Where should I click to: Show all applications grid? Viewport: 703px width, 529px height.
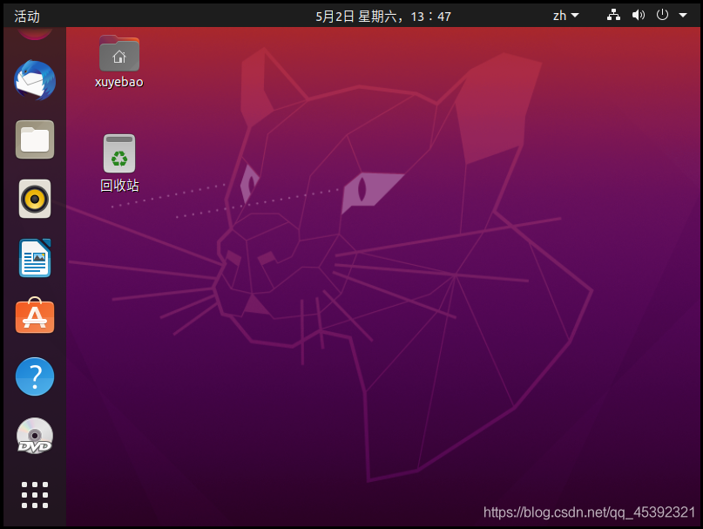pos(35,495)
